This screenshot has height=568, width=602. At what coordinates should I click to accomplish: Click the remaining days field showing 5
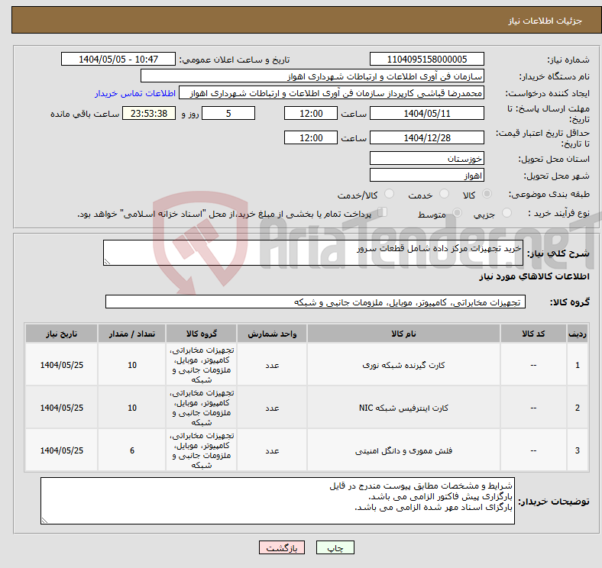tap(228, 113)
